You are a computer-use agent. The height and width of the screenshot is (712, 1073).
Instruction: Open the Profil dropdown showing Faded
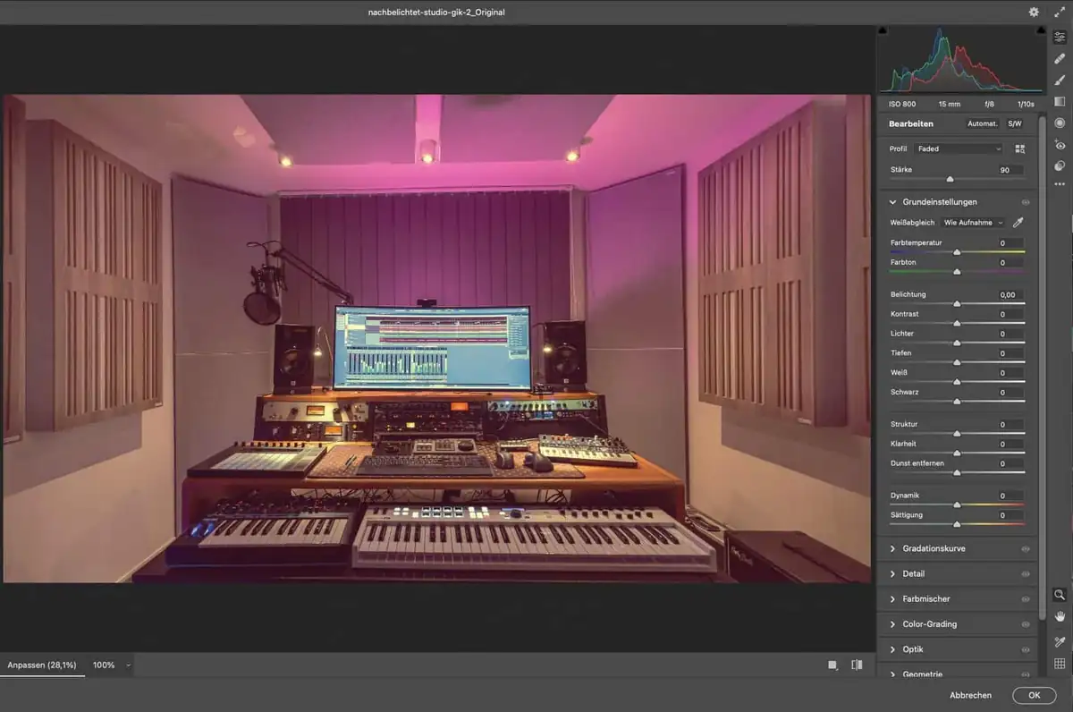[x=959, y=148]
